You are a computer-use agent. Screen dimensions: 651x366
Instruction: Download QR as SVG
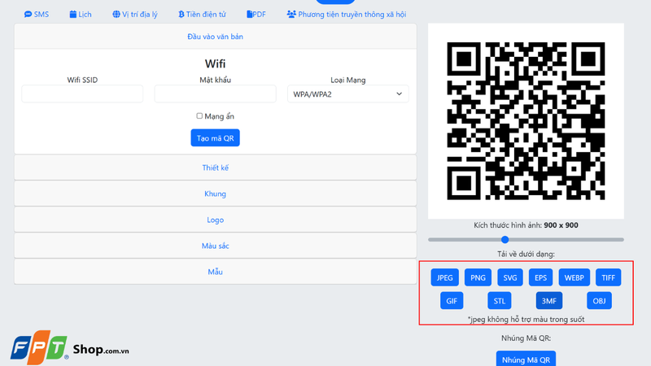pos(510,277)
